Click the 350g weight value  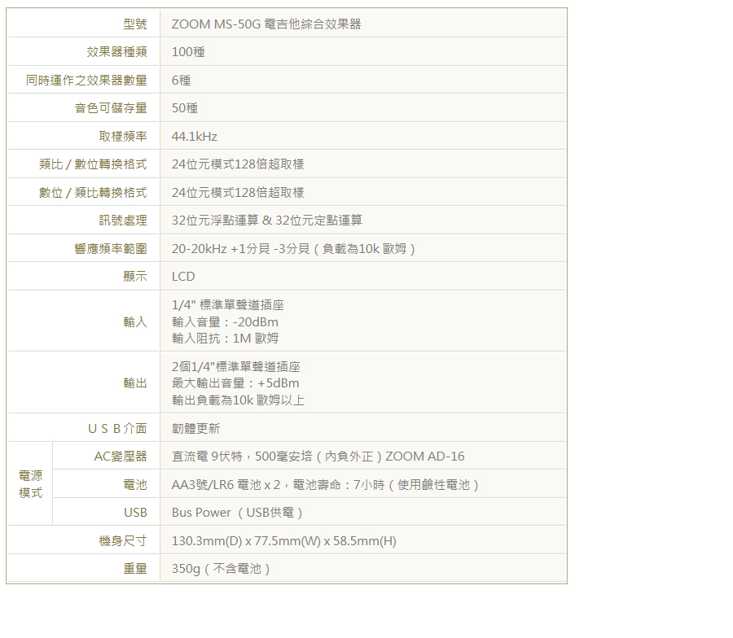tap(221, 569)
